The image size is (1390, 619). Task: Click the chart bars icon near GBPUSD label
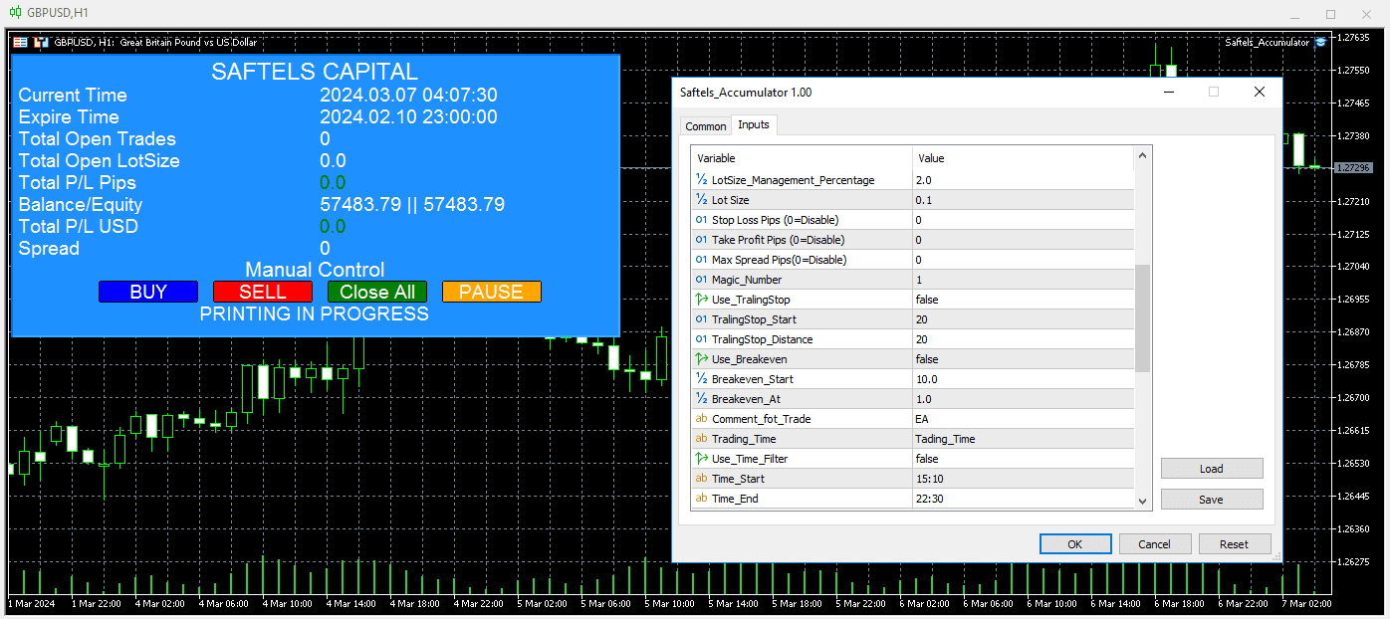click(x=41, y=43)
